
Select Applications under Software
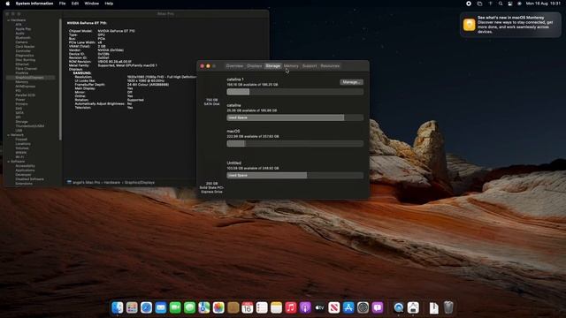pos(26,170)
